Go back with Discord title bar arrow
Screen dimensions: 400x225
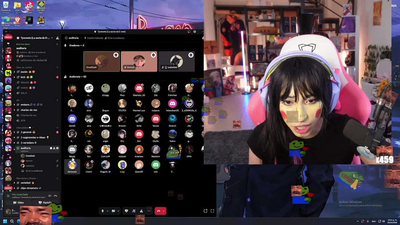[6, 32]
